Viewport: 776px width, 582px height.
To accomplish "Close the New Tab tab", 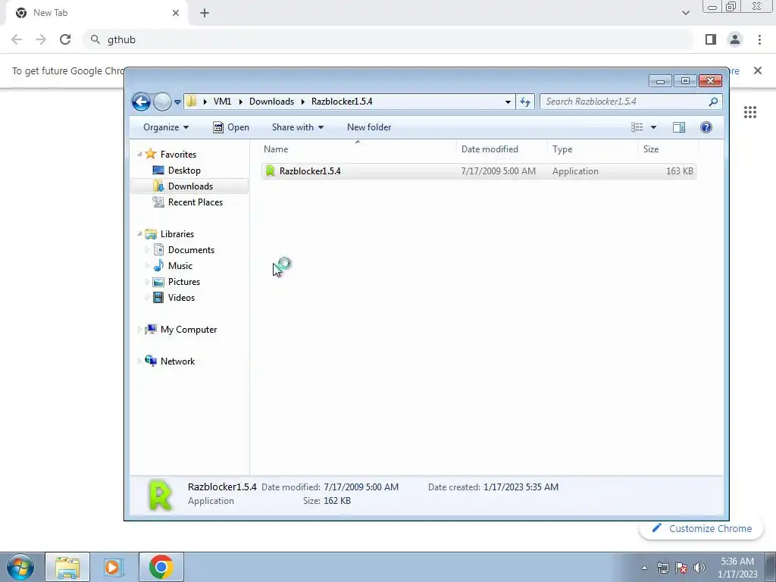I will pos(176,13).
